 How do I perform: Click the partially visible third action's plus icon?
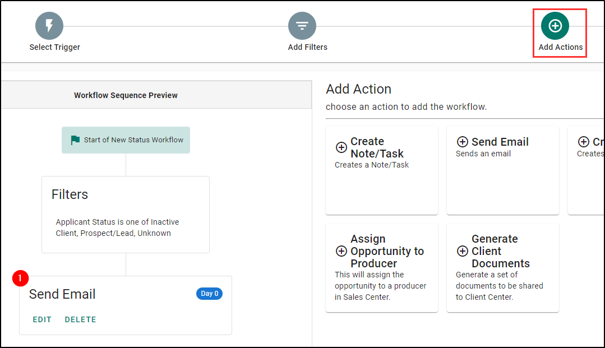click(584, 142)
